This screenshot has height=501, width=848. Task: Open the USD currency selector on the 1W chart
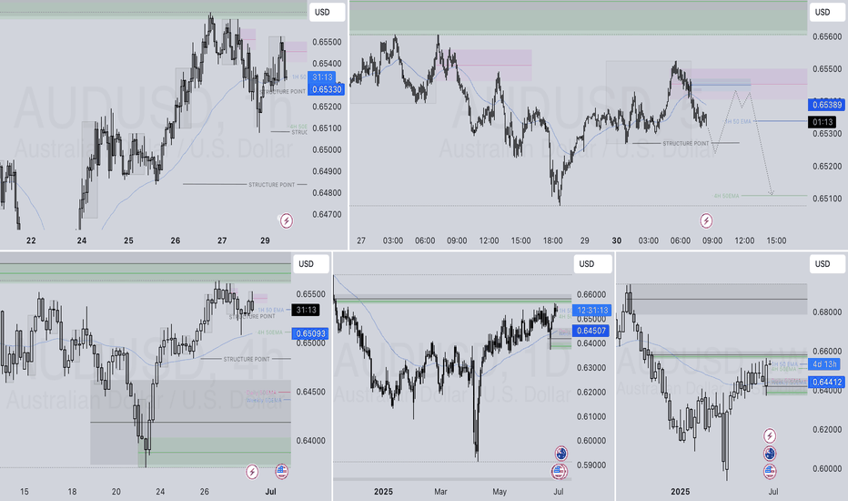827,264
